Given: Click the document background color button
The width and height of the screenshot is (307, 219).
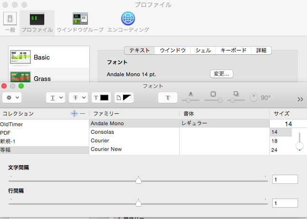Looking at the screenshot, I should 125,98.
